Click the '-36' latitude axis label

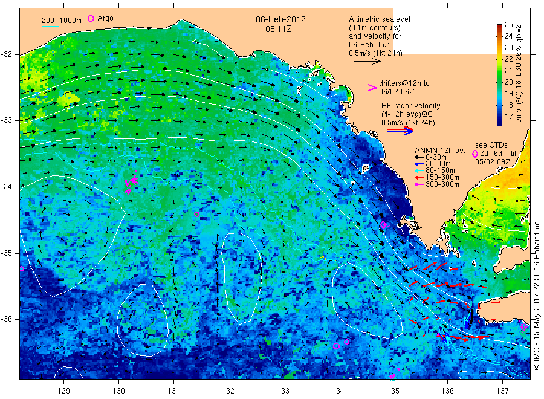coord(6,319)
